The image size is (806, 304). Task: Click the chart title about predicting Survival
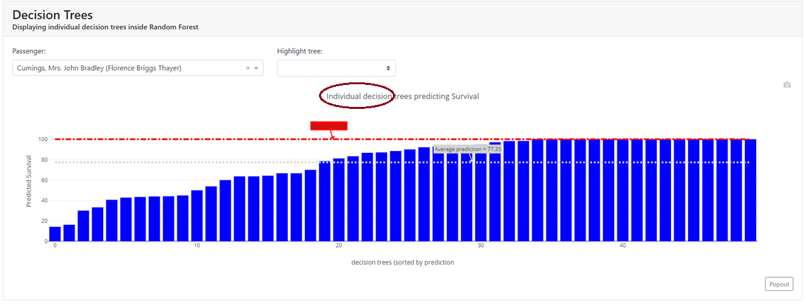click(x=402, y=97)
